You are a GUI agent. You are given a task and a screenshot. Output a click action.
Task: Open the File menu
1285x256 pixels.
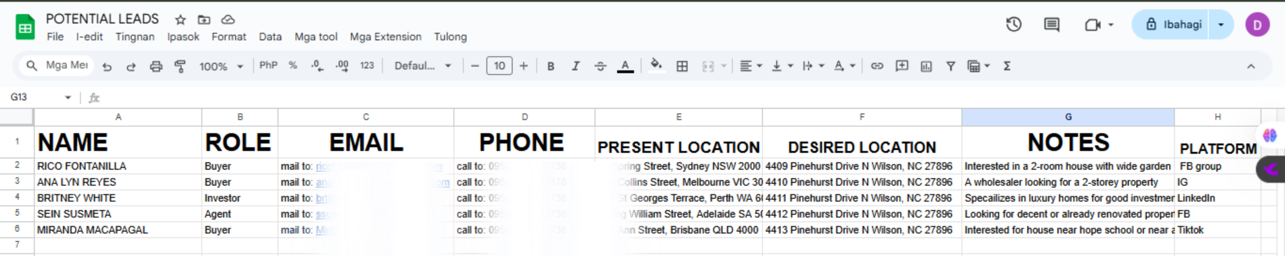tap(55, 37)
